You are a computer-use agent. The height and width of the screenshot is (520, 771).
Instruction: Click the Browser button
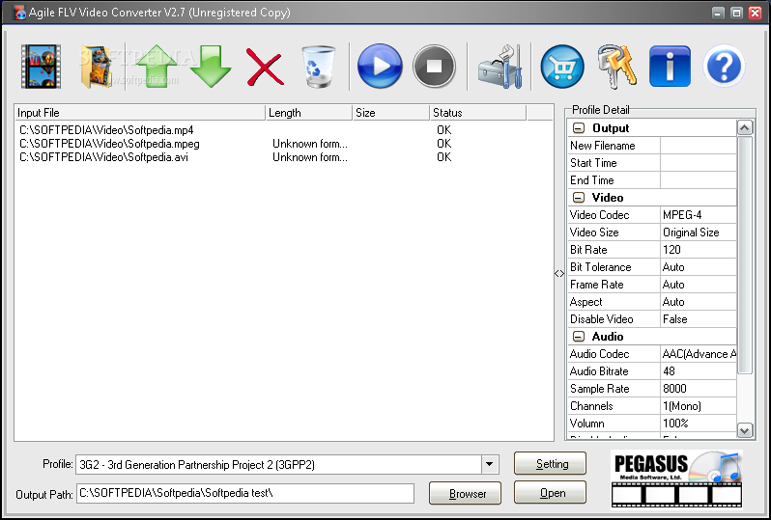[465, 493]
